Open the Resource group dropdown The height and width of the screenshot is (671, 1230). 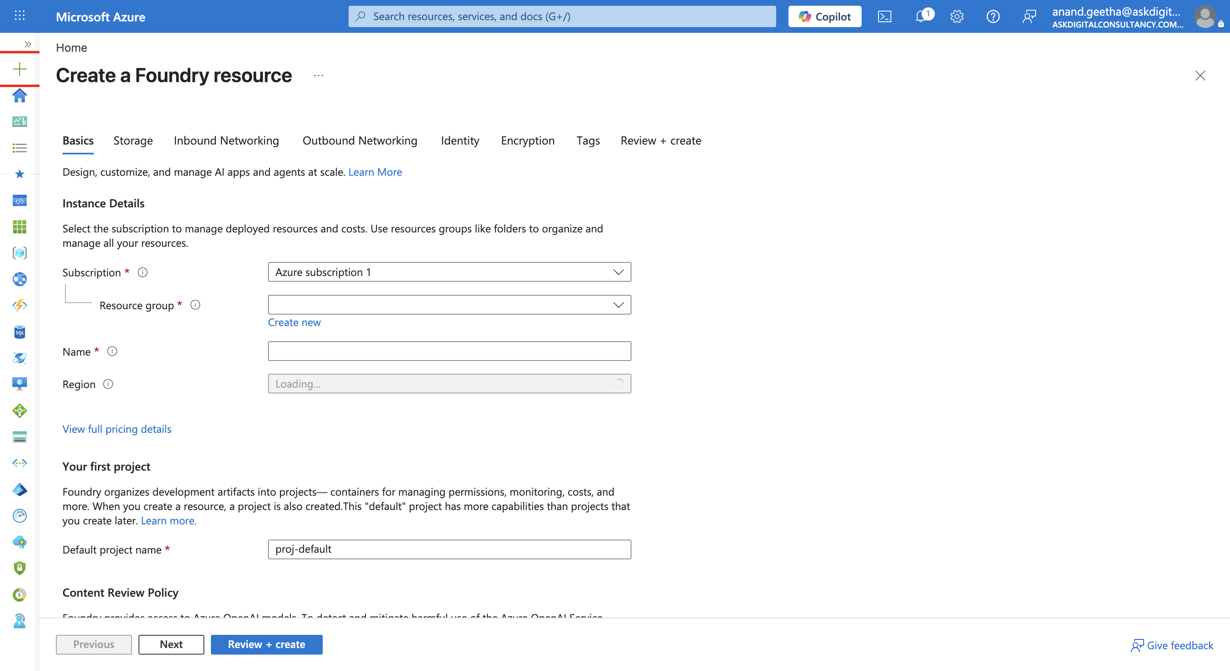[x=449, y=305]
